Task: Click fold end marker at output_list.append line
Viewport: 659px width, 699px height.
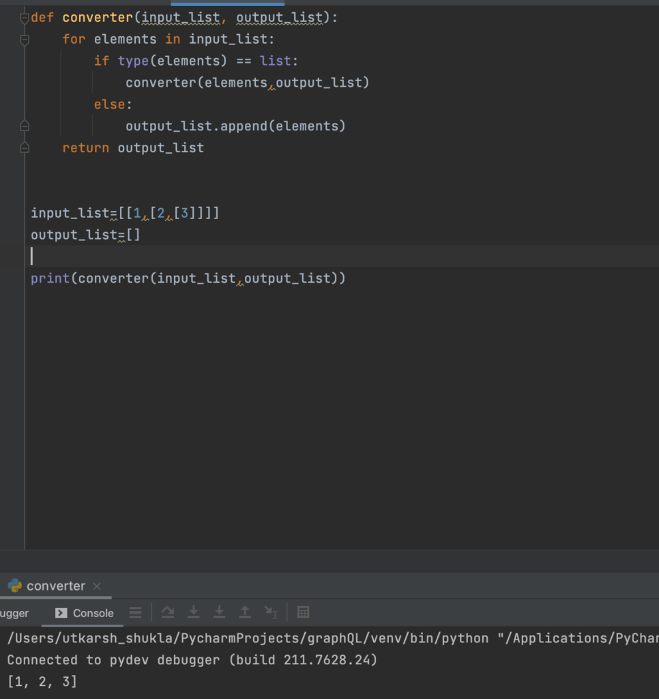Action: click(x=25, y=126)
